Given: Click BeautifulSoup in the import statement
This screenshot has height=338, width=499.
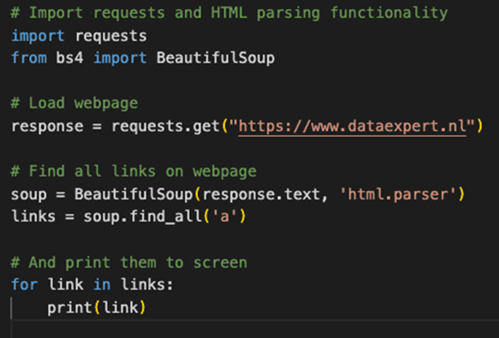Looking at the screenshot, I should [x=215, y=58].
